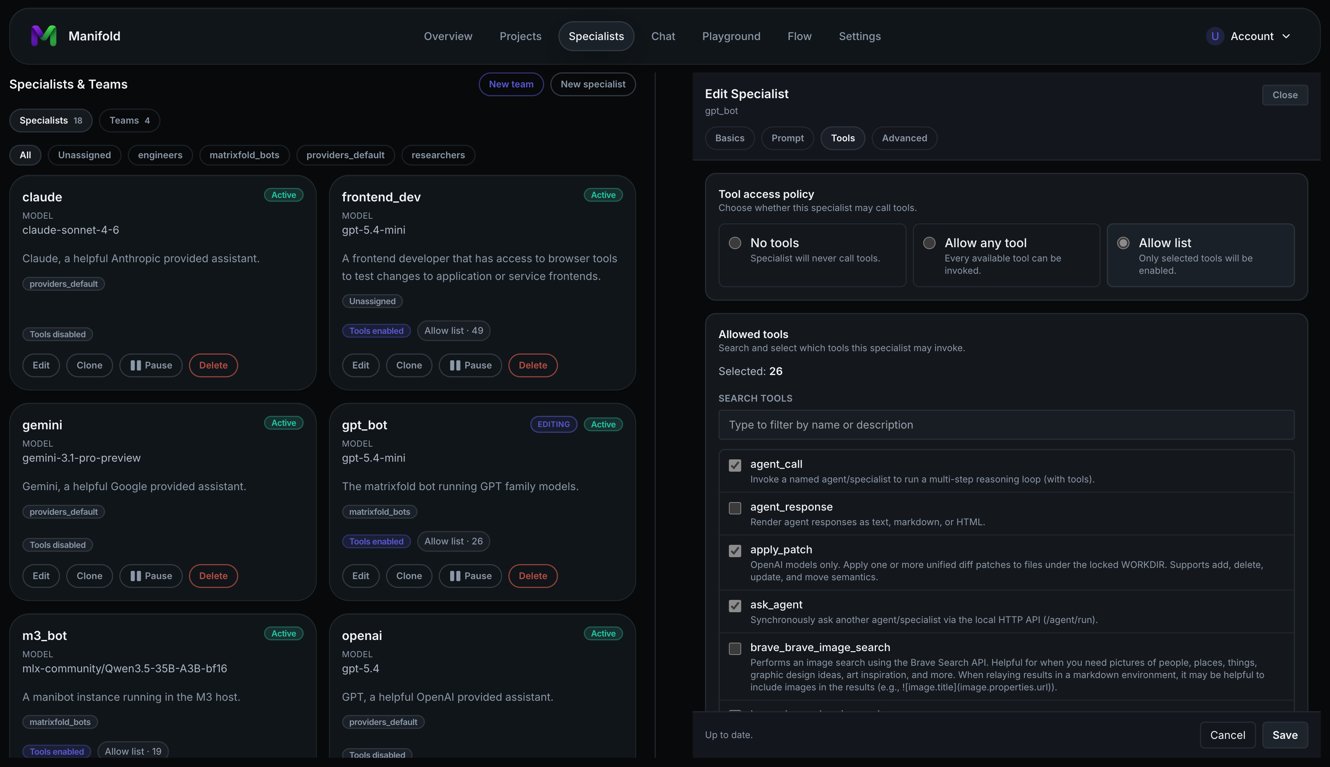Enable the agent_response tool checkbox

click(735, 508)
